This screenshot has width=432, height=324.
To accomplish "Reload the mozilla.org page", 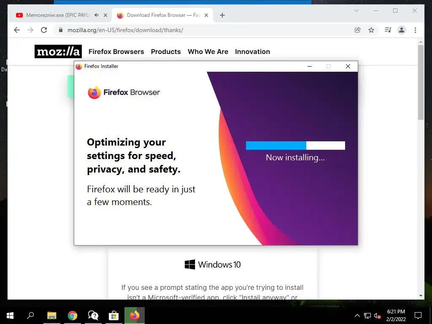I will coord(44,30).
